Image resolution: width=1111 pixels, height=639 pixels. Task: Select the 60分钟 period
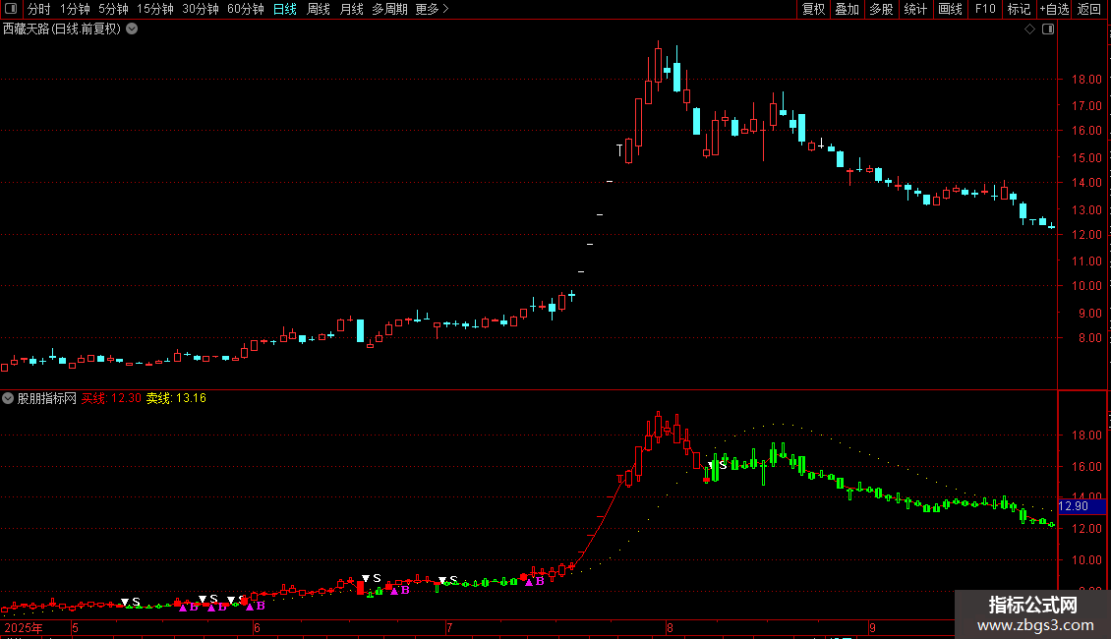click(x=246, y=9)
